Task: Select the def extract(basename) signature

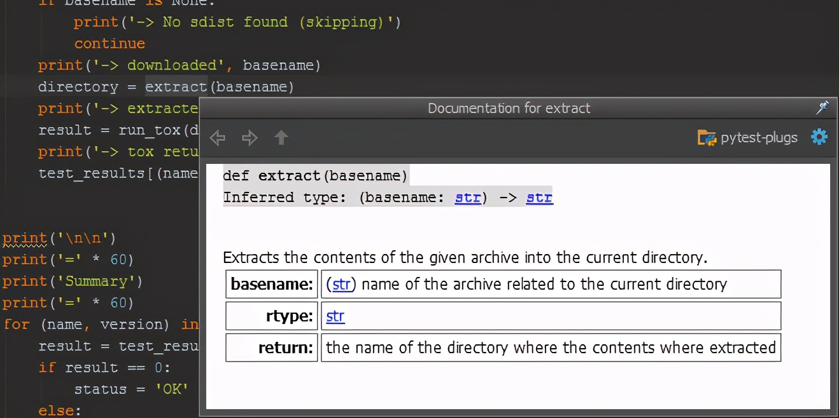Action: [314, 175]
